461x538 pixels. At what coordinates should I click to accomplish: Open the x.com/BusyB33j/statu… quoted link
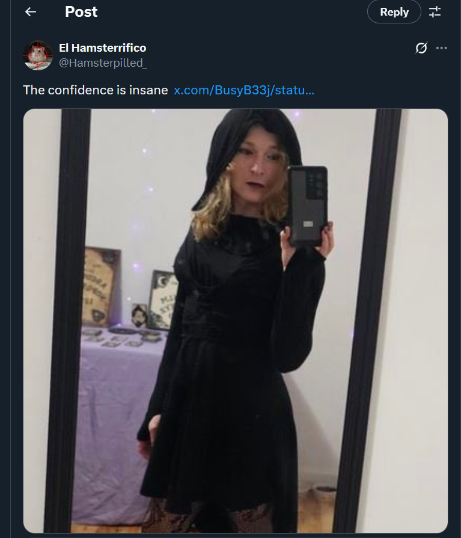coord(244,90)
